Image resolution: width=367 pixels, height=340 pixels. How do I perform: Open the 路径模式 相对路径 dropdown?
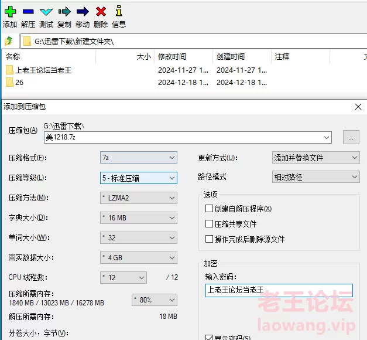tap(316, 177)
